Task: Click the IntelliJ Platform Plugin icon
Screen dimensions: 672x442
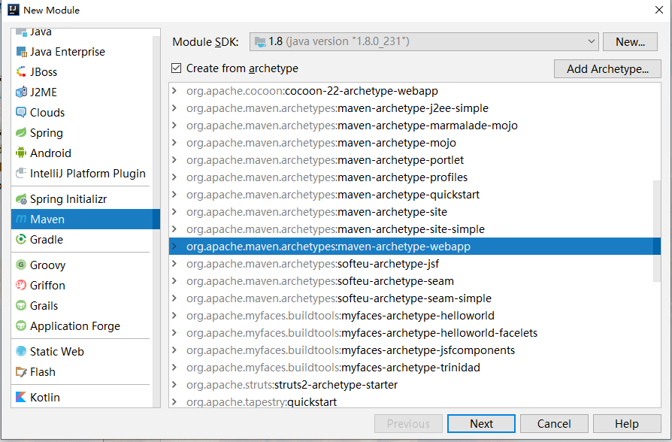Action: 21,173
